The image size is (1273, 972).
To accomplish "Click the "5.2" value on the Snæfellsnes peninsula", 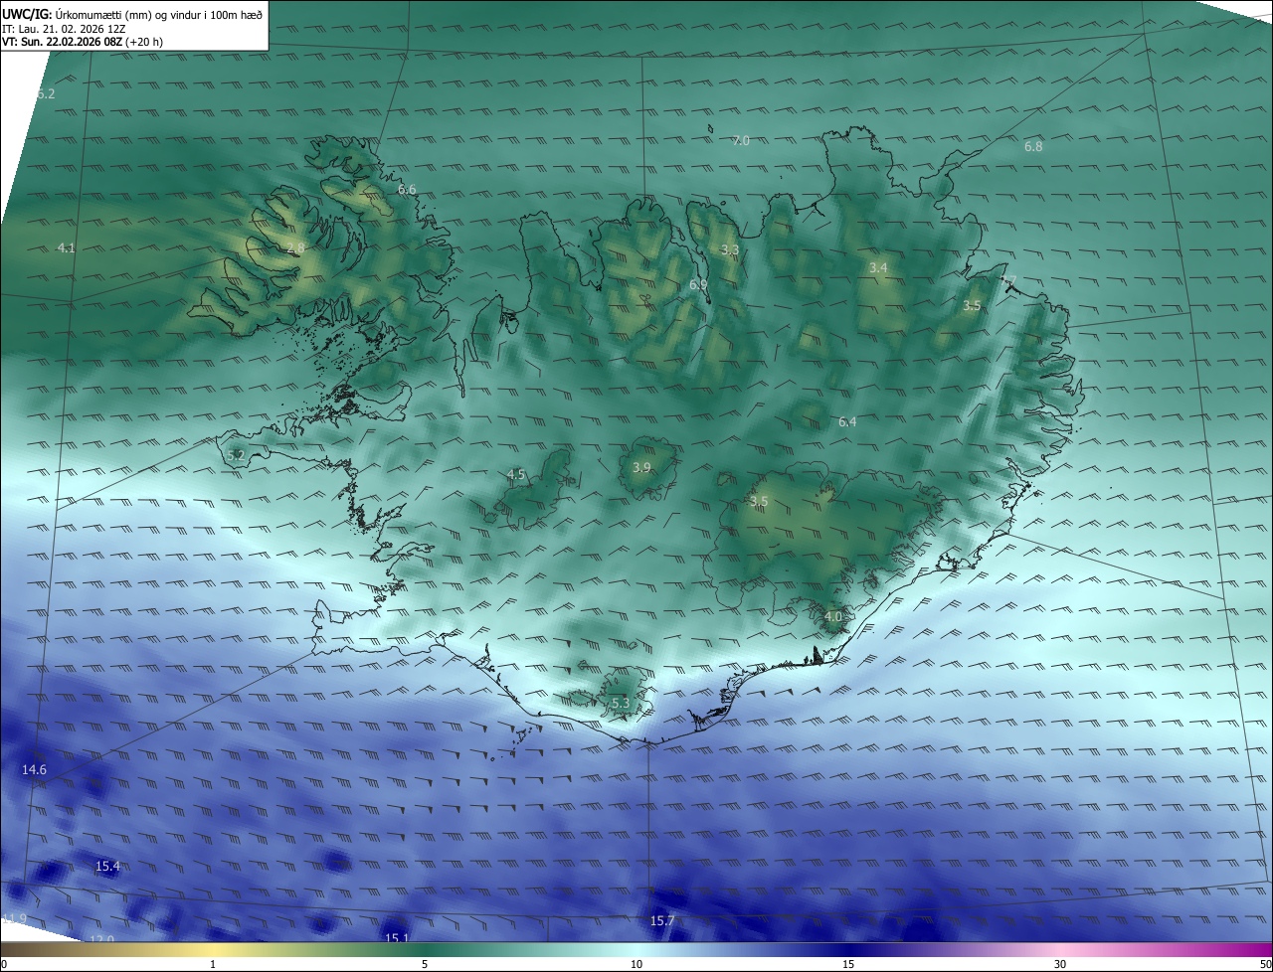I will [236, 456].
